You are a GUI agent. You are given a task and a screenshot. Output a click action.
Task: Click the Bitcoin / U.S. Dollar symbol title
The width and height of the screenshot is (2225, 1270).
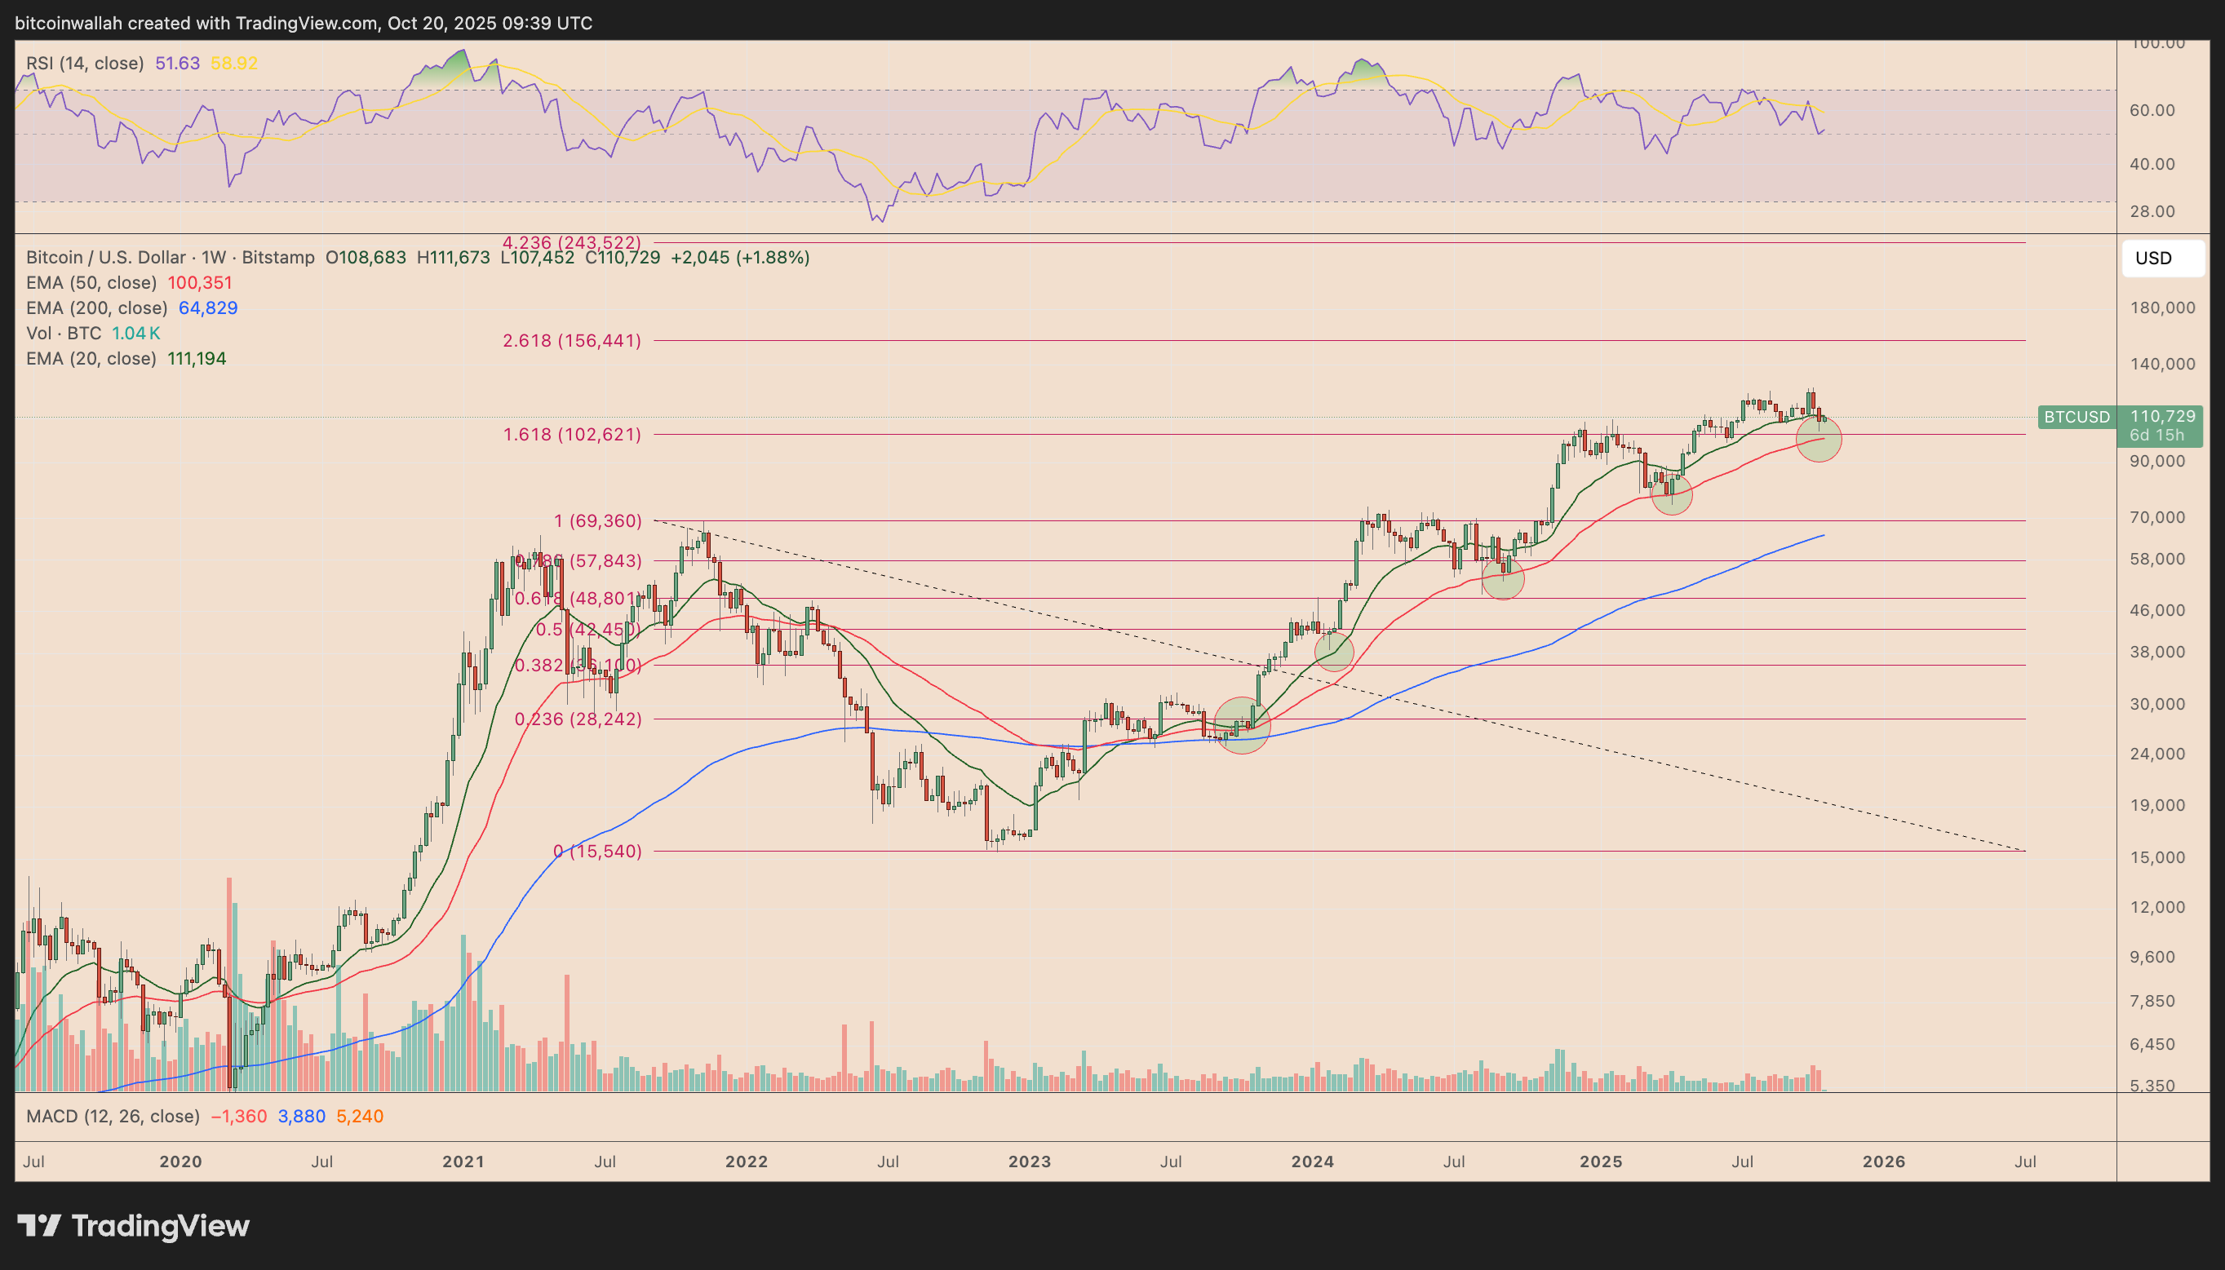coord(104,257)
